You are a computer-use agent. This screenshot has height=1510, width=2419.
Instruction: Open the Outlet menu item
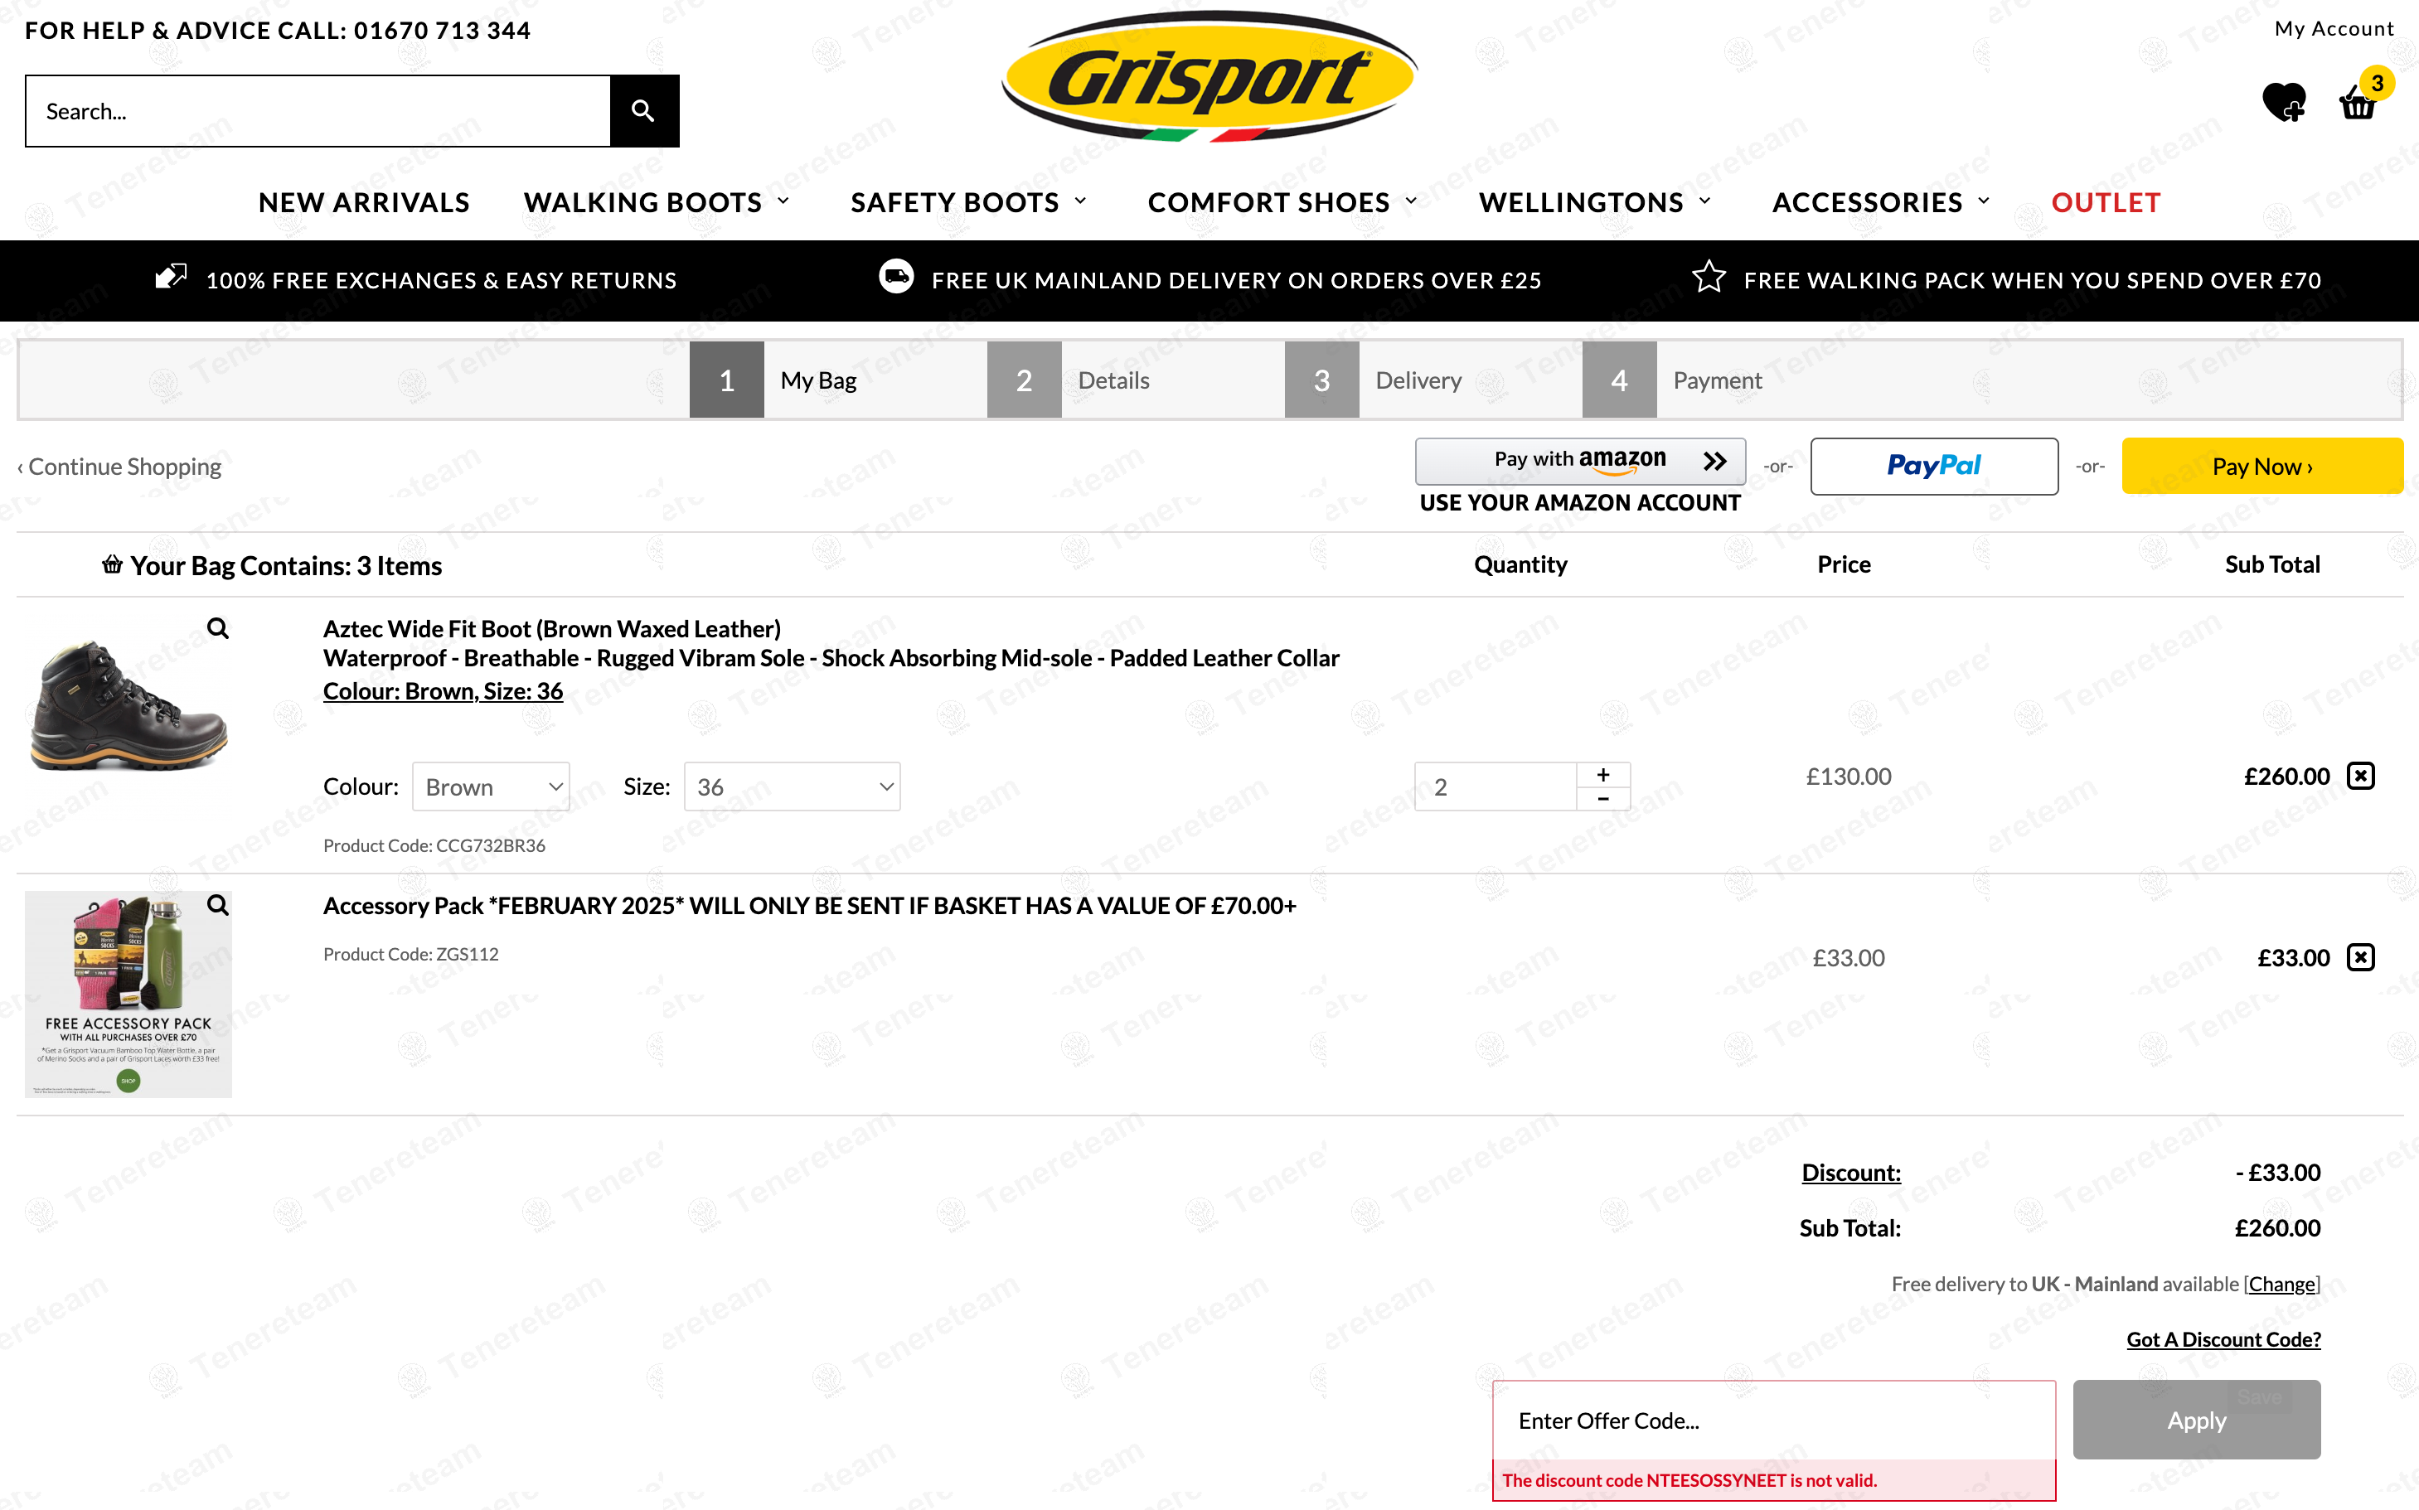tap(2106, 203)
